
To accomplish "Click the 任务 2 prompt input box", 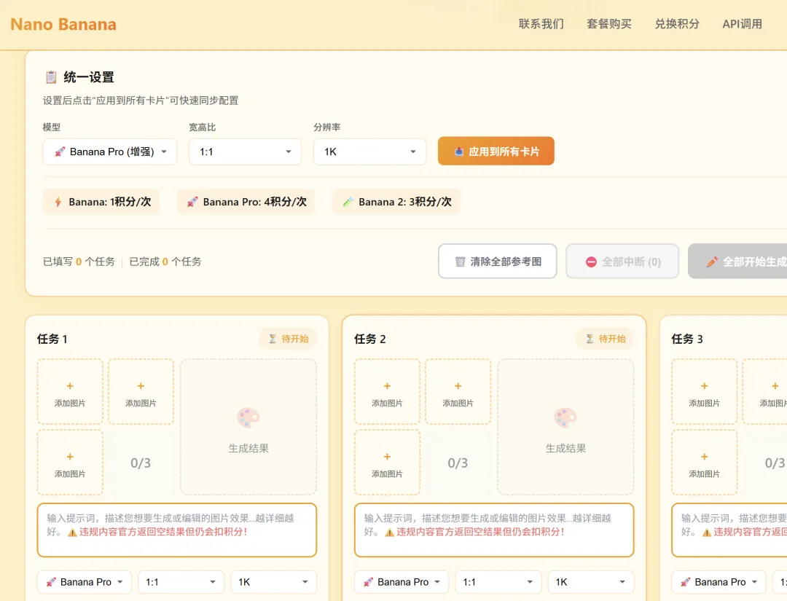I will 494,530.
